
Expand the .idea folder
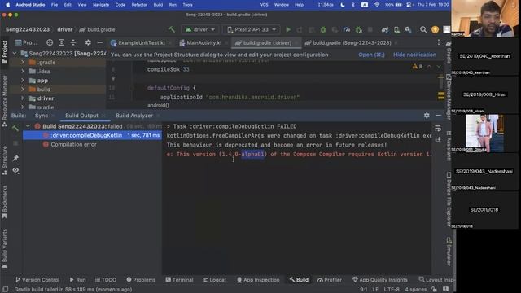[23, 71]
